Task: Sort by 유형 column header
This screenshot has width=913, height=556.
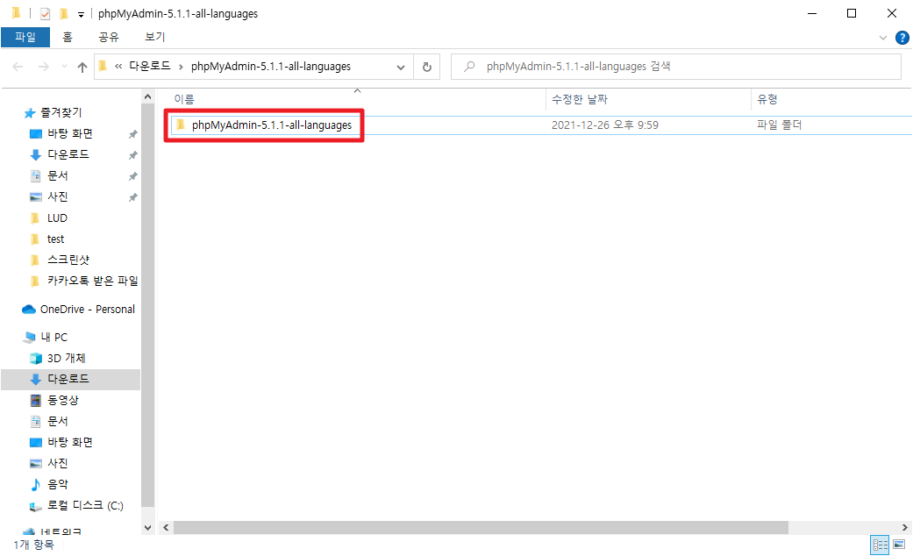Action: [767, 100]
